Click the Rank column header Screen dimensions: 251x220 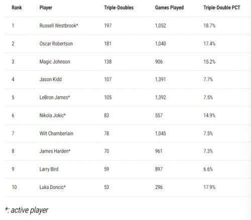[17, 7]
